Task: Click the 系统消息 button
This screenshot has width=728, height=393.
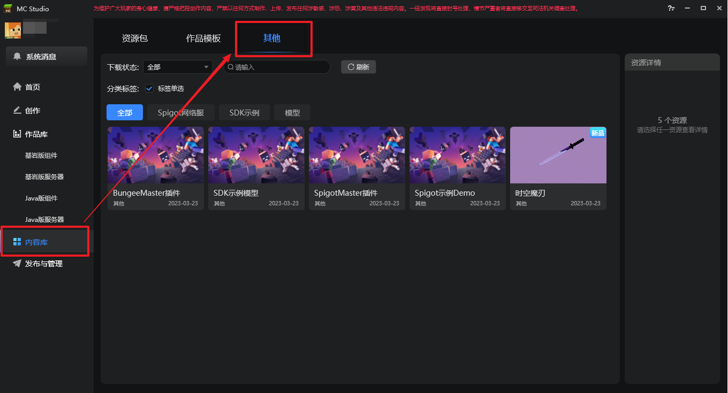Action: pos(47,56)
